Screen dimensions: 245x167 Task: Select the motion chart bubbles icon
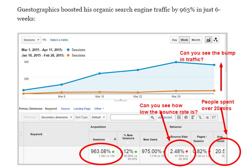216,40
